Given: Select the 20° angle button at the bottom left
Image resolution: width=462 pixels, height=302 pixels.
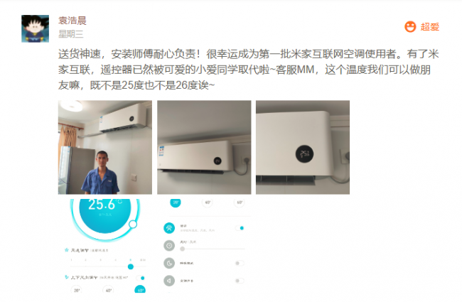Looking at the screenshot, I should 77,290.
